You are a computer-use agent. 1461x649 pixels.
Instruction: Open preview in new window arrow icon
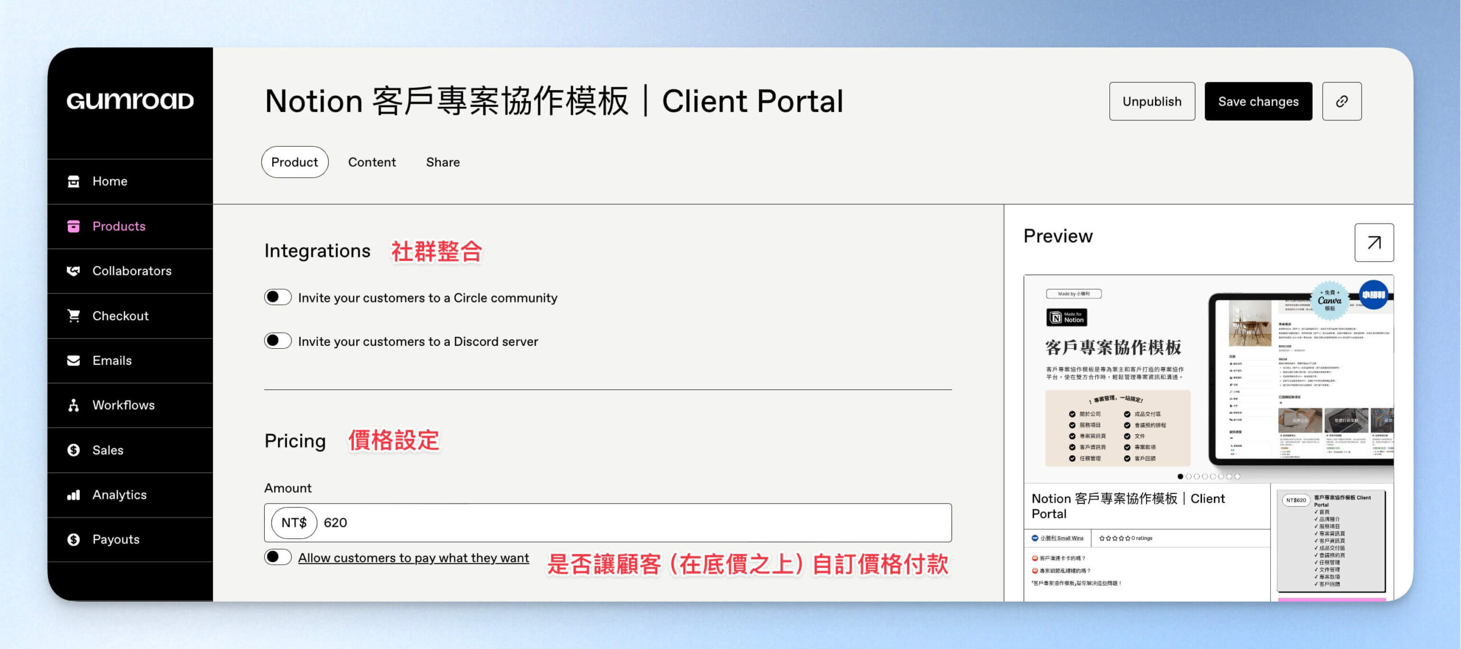click(x=1374, y=243)
